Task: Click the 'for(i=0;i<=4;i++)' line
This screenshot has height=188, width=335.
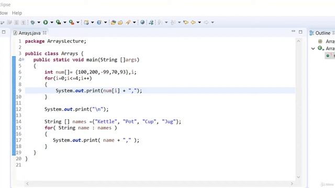Action: click(x=68, y=78)
